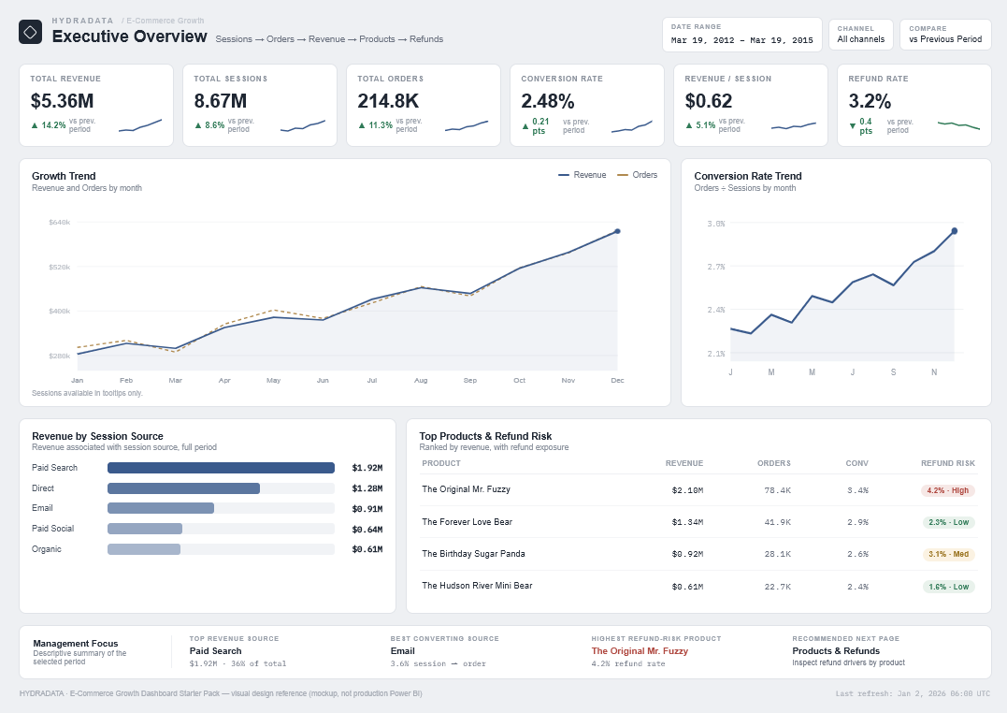
Task: Click the Paid Search revenue bar
Action: [x=221, y=468]
